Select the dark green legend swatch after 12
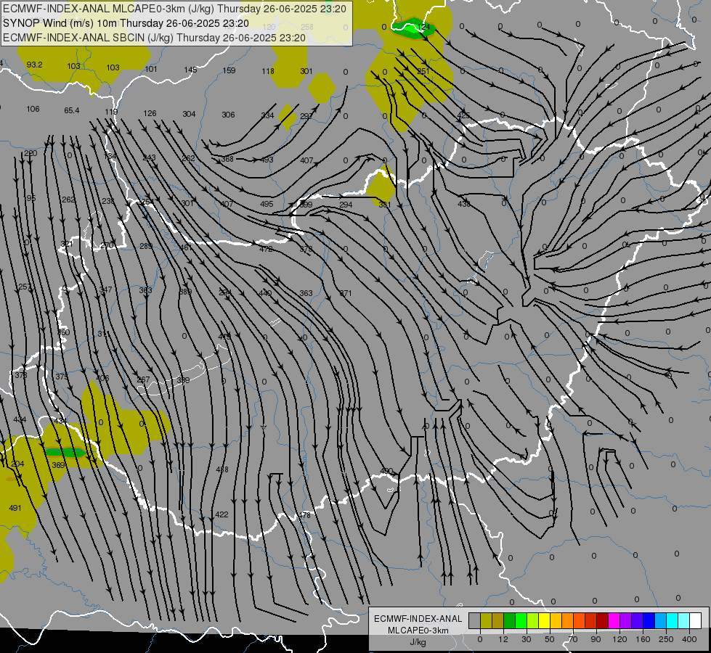711x653 pixels. (x=510, y=620)
